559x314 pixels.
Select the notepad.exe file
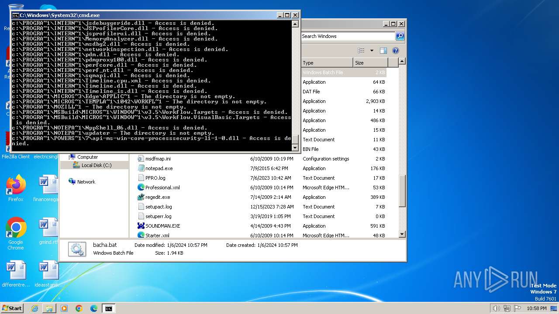tap(159, 168)
